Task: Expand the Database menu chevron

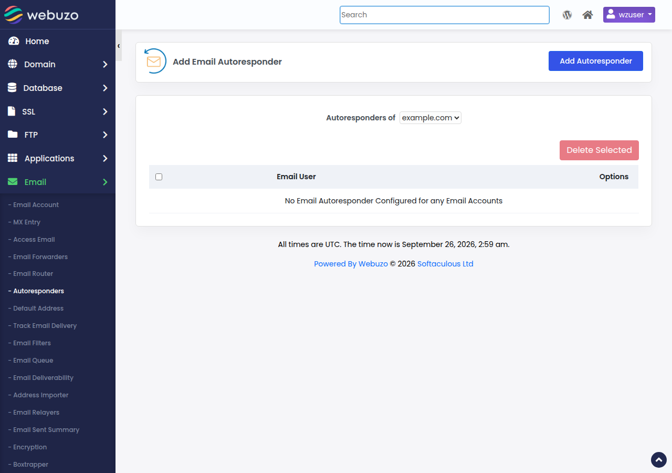Action: click(x=105, y=88)
